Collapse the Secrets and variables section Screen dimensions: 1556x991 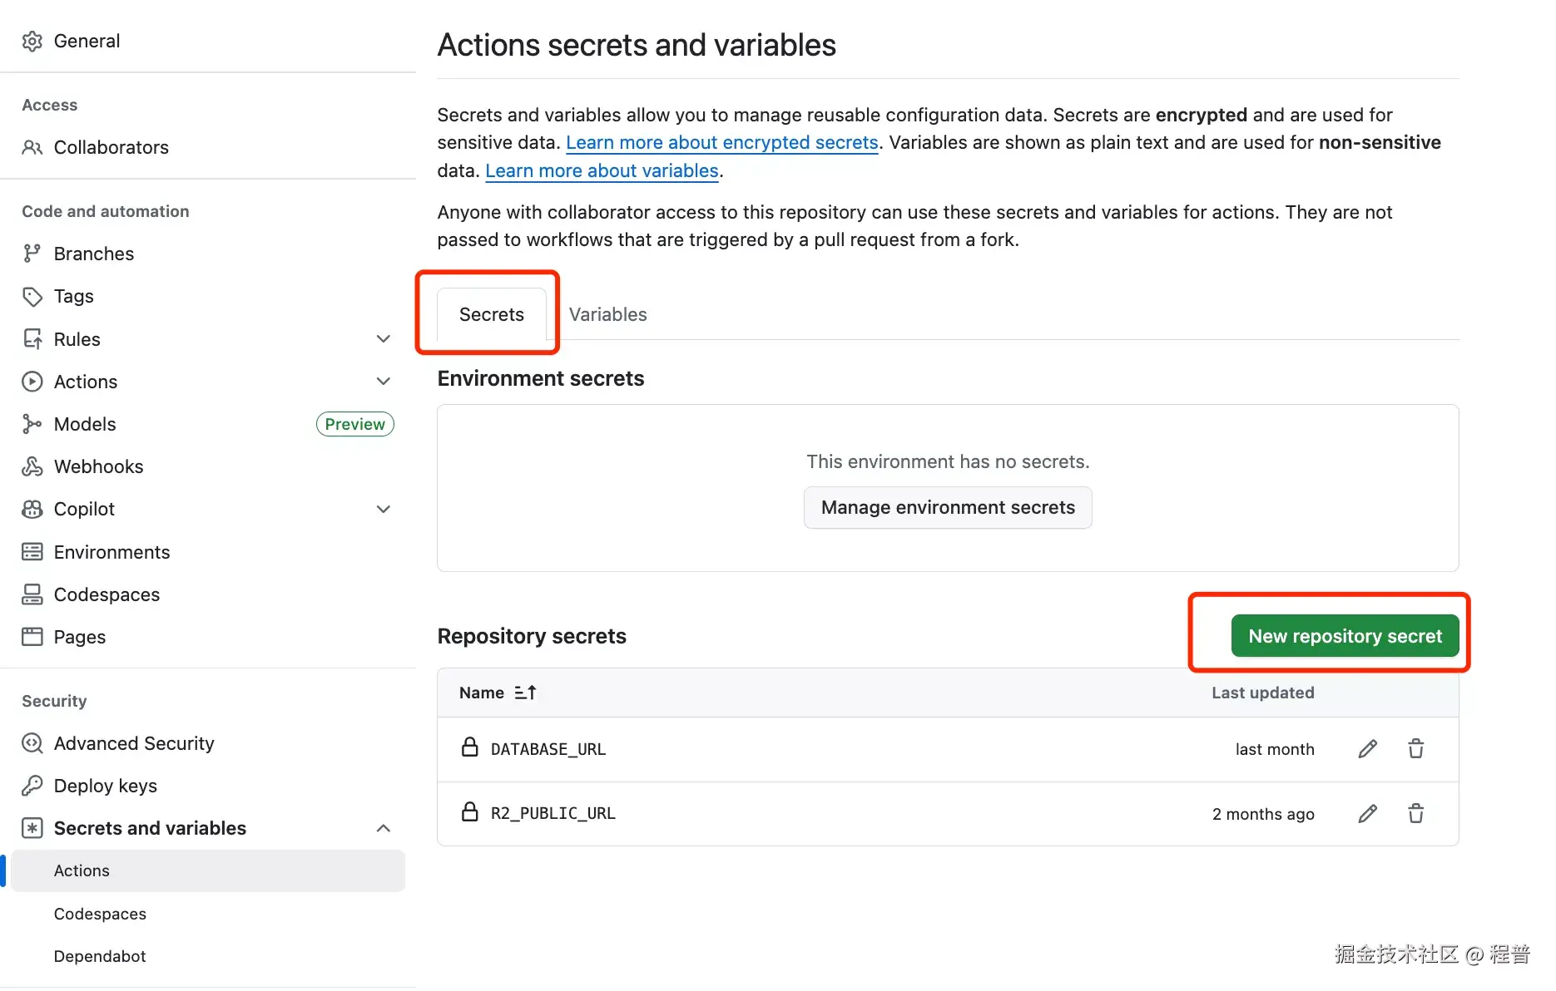(x=384, y=827)
